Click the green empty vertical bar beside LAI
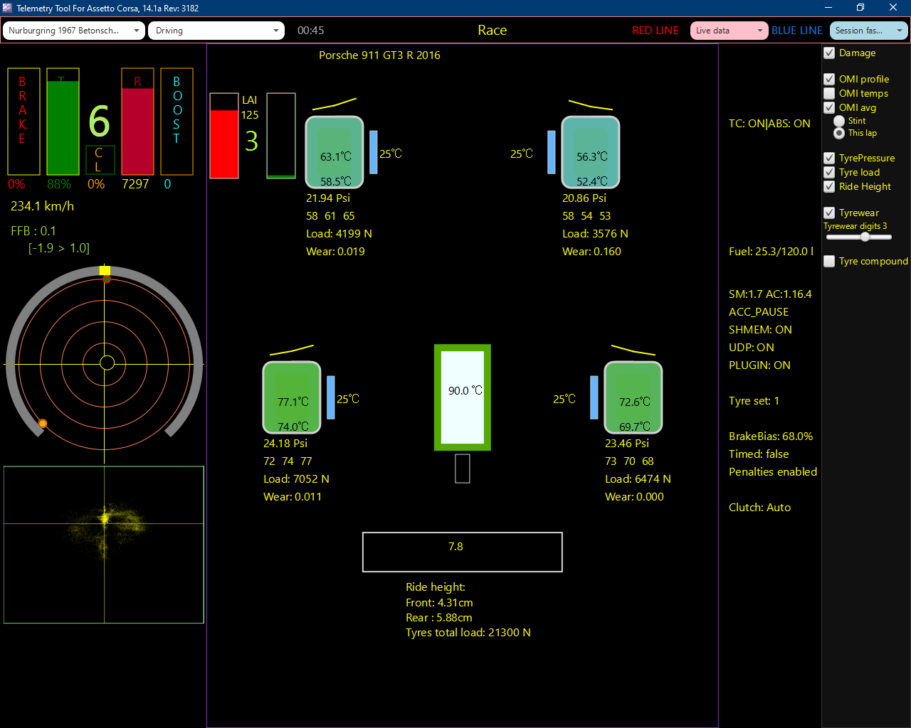 tap(281, 136)
